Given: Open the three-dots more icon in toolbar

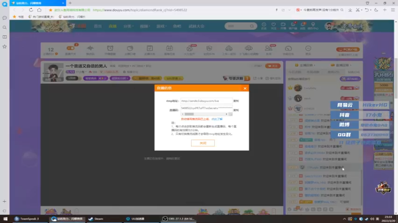Looking at the screenshot, I should tap(308, 48).
